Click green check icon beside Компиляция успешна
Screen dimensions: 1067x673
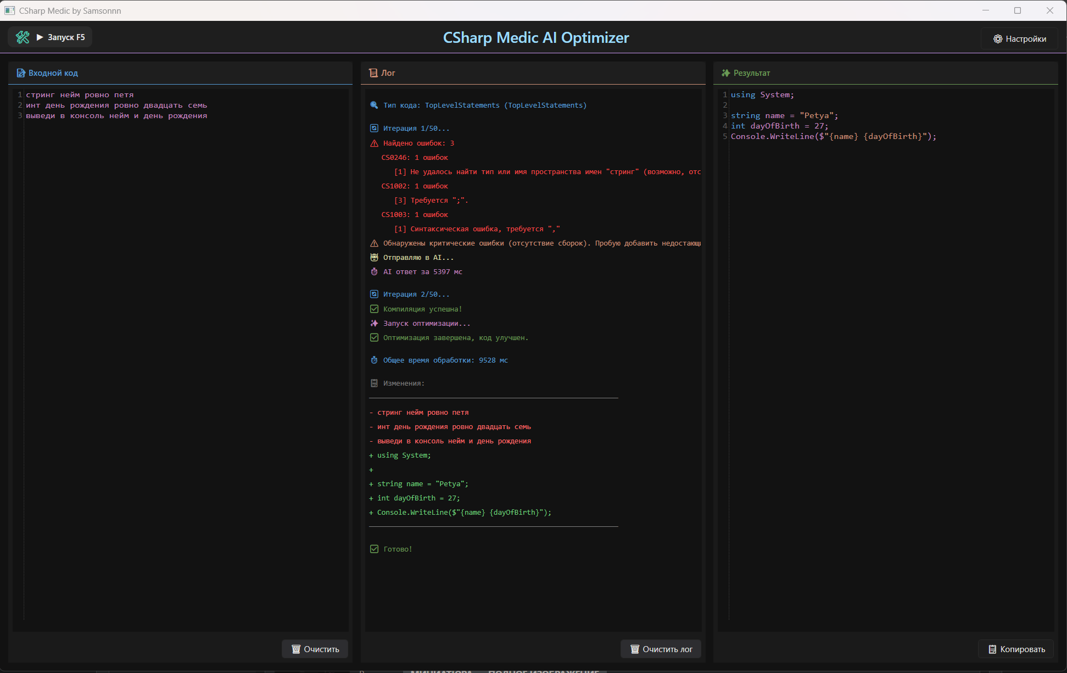374,309
